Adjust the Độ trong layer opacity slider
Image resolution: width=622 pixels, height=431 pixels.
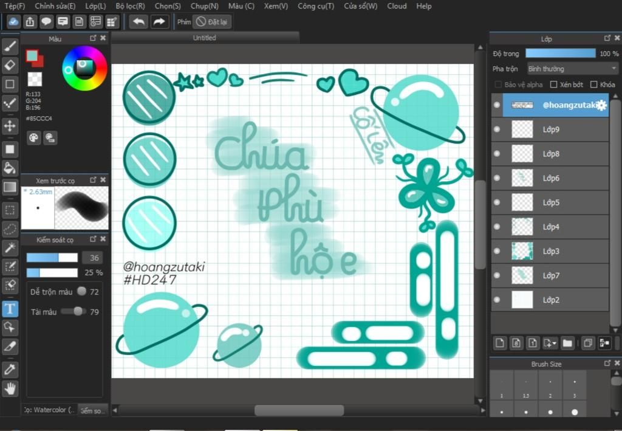point(561,53)
